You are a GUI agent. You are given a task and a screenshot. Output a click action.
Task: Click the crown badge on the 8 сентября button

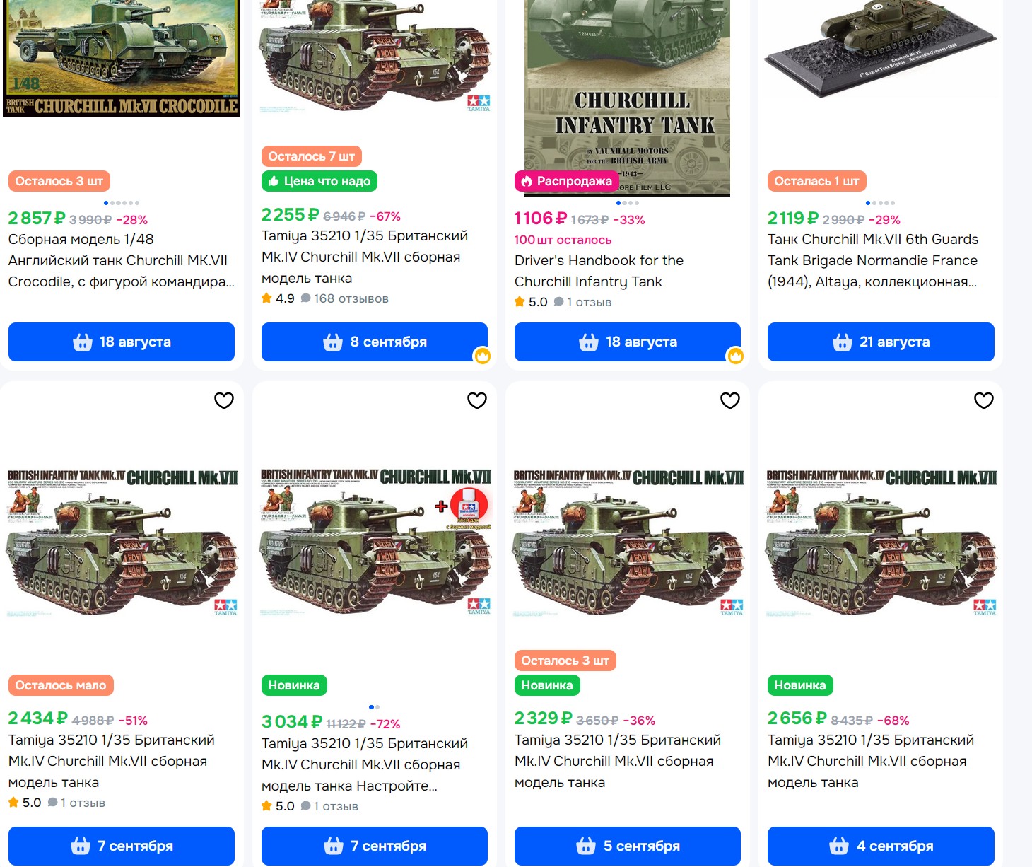coord(483,356)
